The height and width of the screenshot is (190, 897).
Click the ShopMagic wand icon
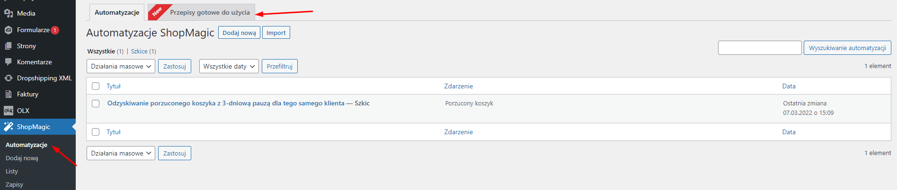(9, 127)
